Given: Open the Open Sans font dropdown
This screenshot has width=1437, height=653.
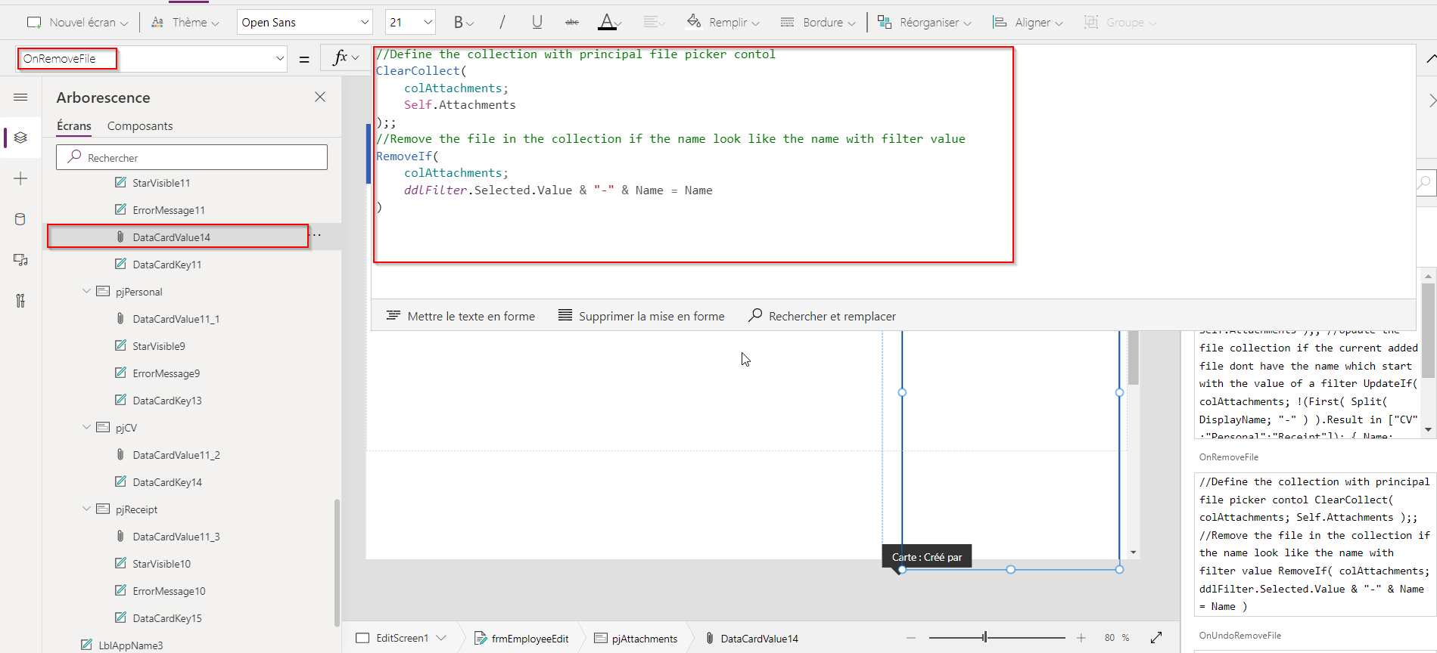Looking at the screenshot, I should tap(304, 23).
